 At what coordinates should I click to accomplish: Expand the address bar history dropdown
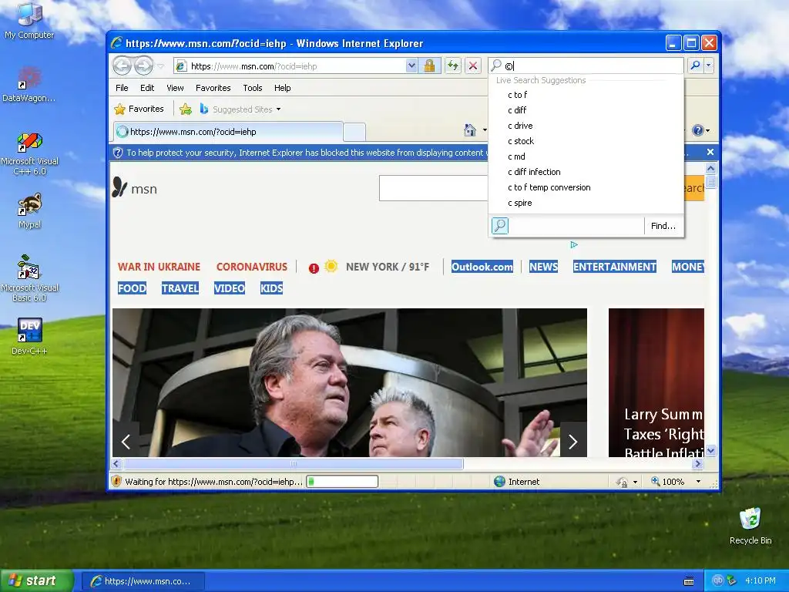pyautogui.click(x=411, y=66)
